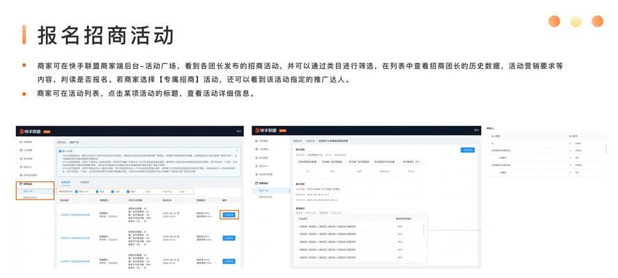The image size is (618, 278).
Task: Open the second sidebar menu icon in the right screenshot
Action: pos(257,149)
